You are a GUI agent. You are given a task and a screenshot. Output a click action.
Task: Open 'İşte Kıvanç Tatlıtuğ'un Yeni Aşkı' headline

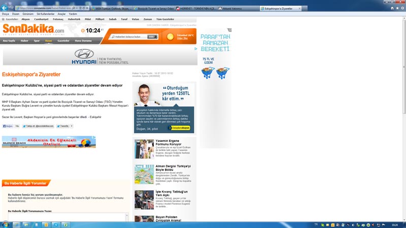pos(172,194)
